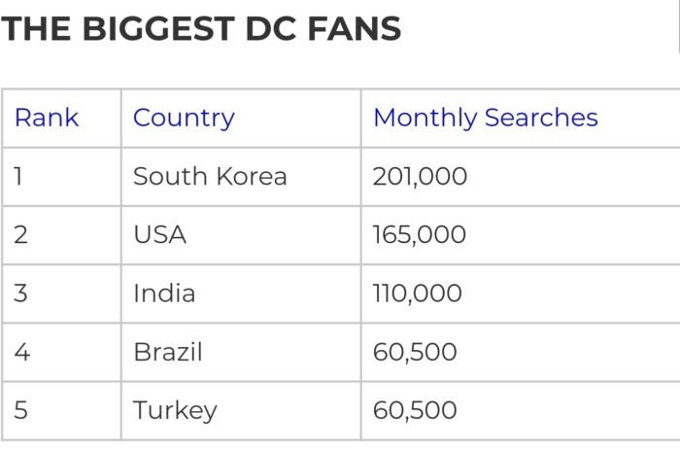
Task: Click Brazil's 60,500 searches value
Action: (x=415, y=352)
